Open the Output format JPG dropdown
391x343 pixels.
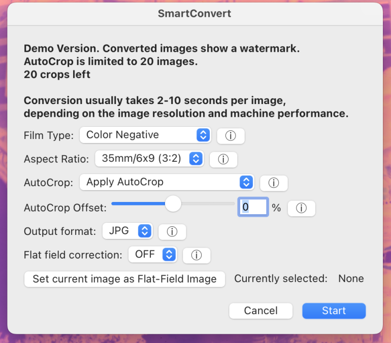point(127,231)
